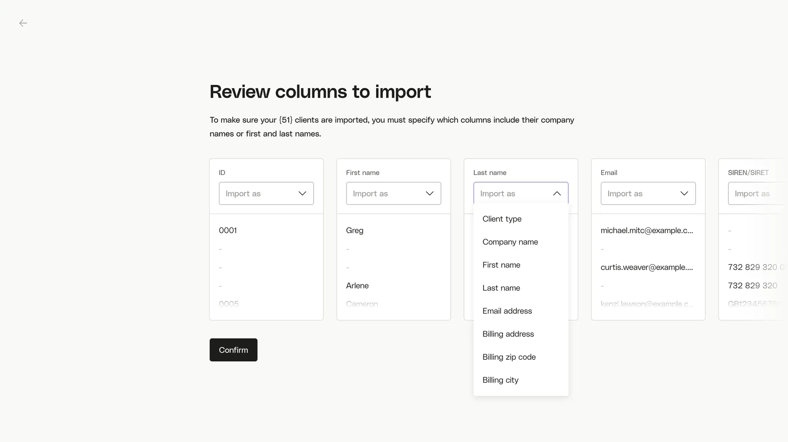Select Billing address option
Image resolution: width=788 pixels, height=442 pixels.
click(508, 334)
